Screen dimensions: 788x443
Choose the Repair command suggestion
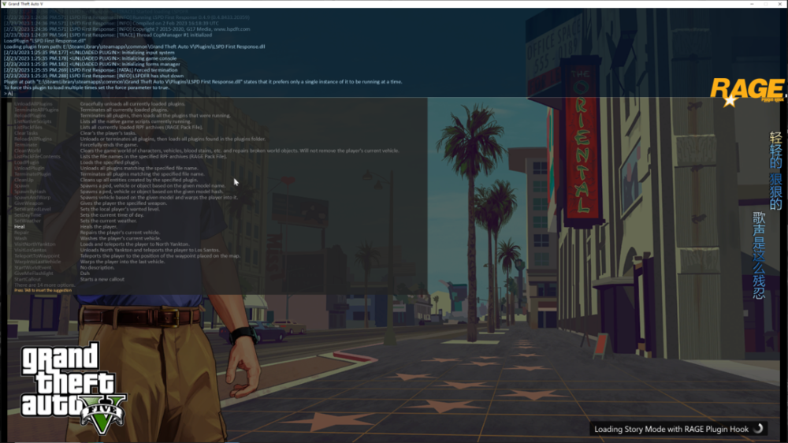pyautogui.click(x=21, y=233)
